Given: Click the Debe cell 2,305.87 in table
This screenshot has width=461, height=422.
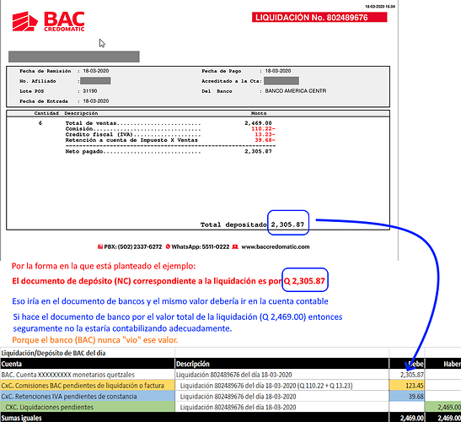Looking at the screenshot, I should (406, 375).
